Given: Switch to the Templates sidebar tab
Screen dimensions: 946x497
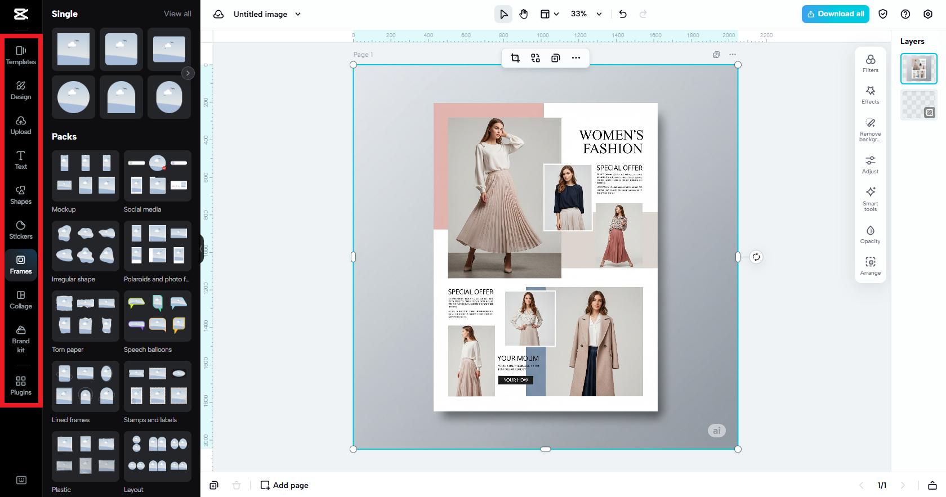Looking at the screenshot, I should tap(21, 55).
